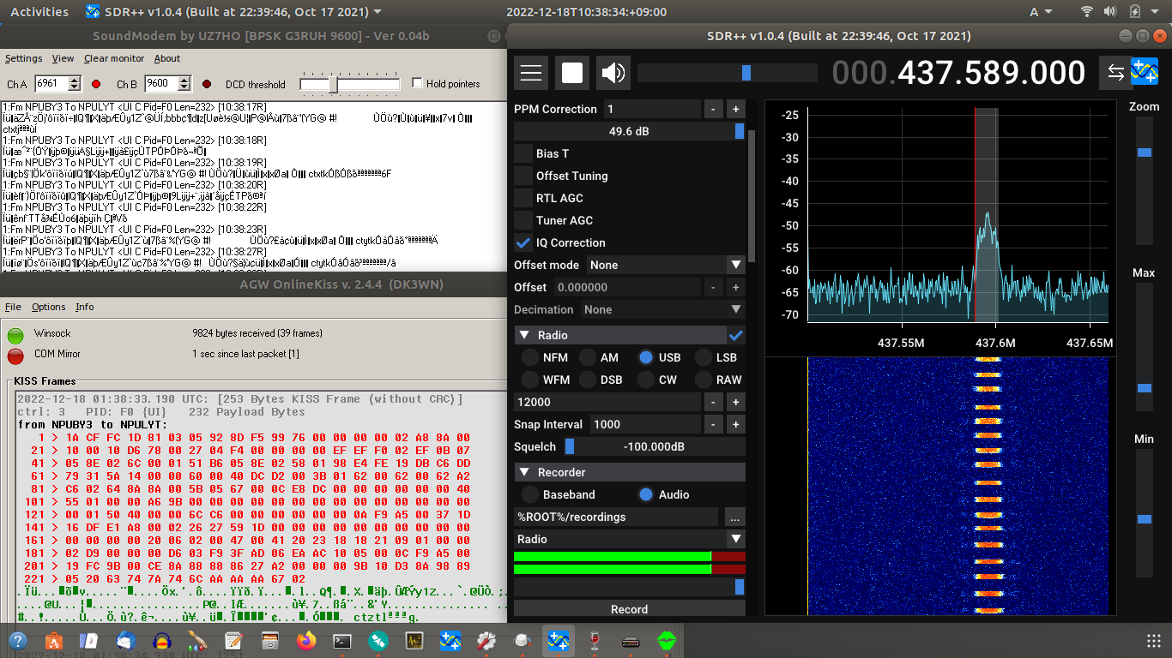1172x658 pixels.
Task: Open the input method A menu
Action: click(x=1041, y=12)
